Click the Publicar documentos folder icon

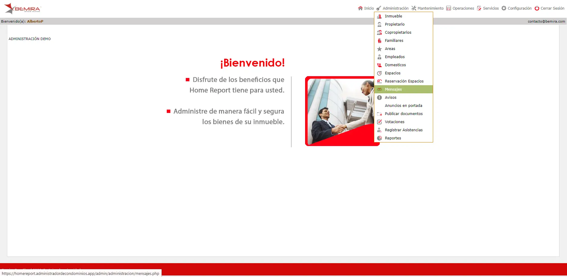point(379,114)
